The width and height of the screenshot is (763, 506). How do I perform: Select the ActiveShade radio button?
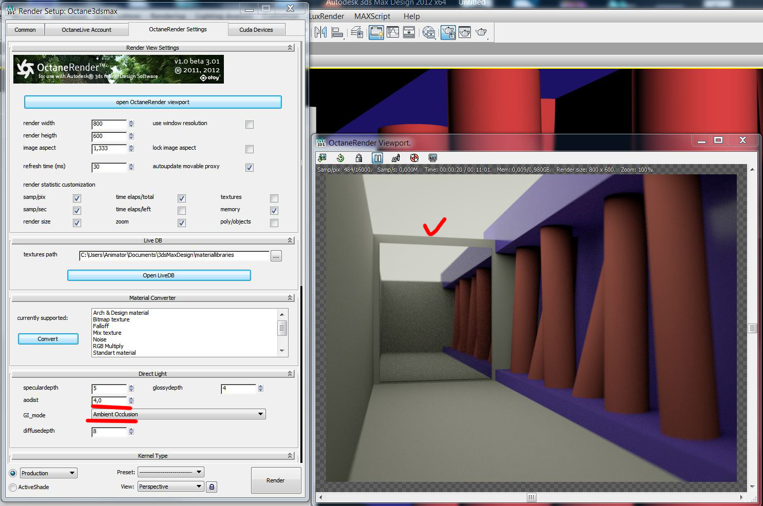point(13,487)
